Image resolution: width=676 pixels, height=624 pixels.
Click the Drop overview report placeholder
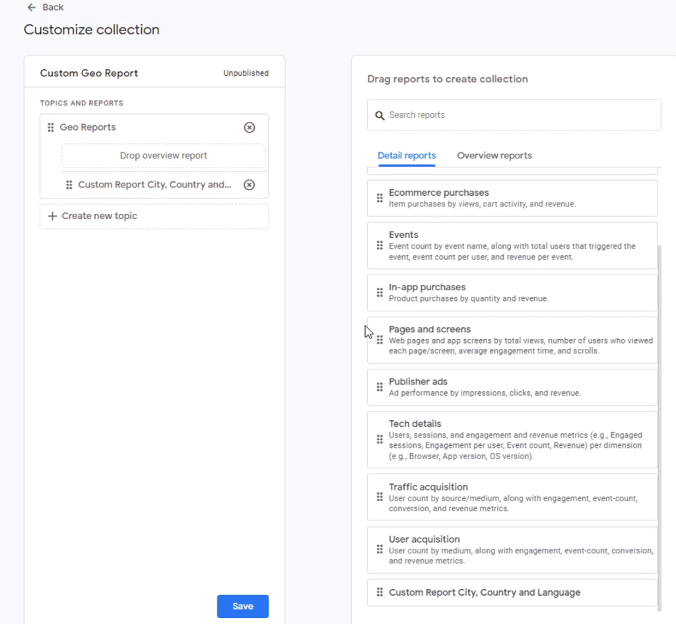point(162,156)
